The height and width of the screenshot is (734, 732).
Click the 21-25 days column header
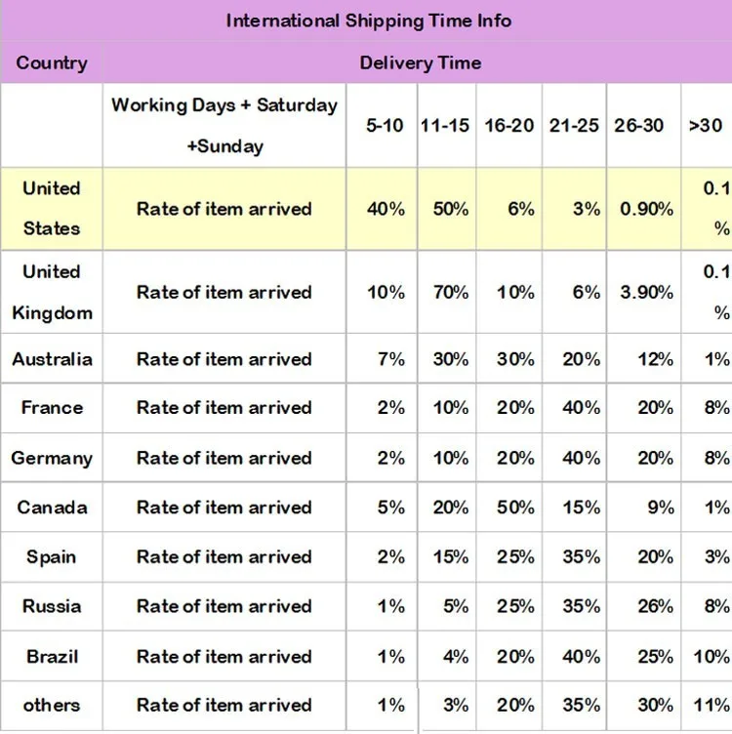pyautogui.click(x=574, y=126)
